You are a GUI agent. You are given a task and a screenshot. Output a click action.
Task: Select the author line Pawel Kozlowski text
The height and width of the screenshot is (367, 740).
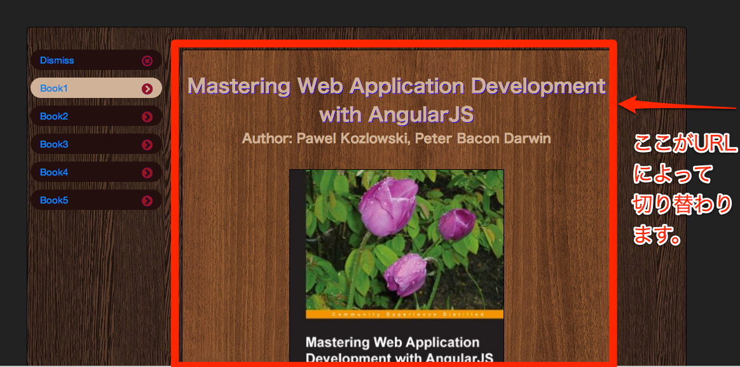(x=396, y=138)
